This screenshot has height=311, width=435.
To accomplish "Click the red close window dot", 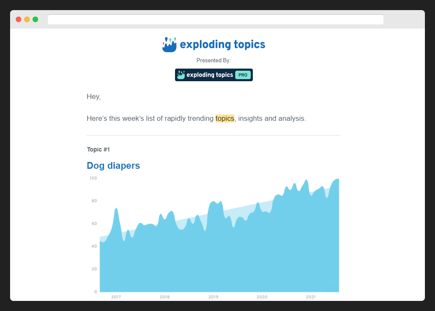I will click(x=19, y=19).
